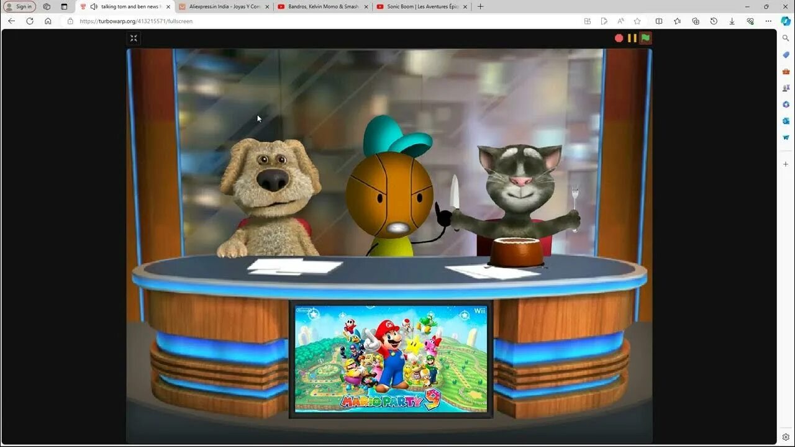Pause the TurboWarp project
The width and height of the screenshot is (795, 447).
(632, 38)
